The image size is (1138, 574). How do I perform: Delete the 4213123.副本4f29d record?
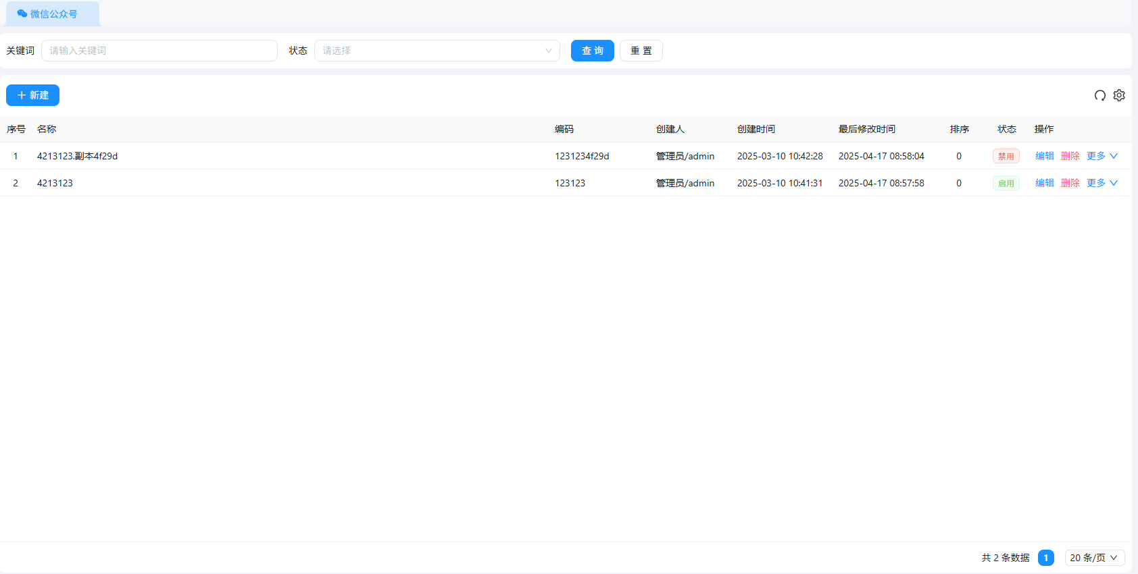[x=1070, y=156]
